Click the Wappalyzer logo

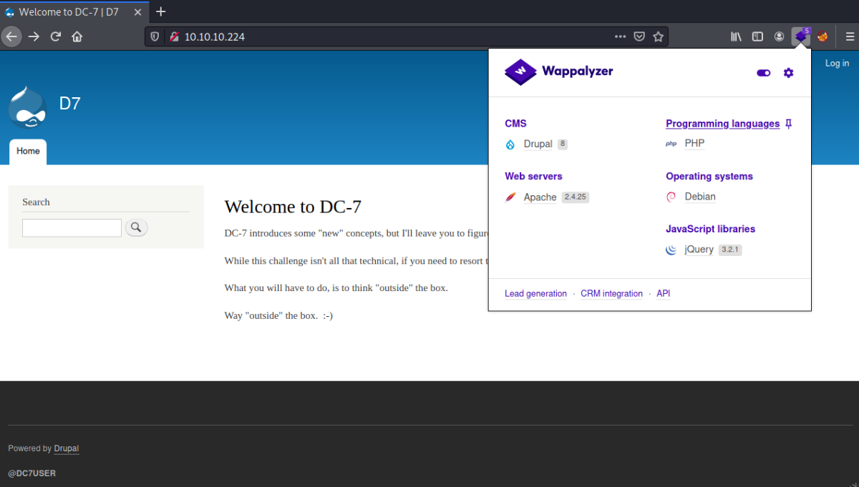click(559, 72)
